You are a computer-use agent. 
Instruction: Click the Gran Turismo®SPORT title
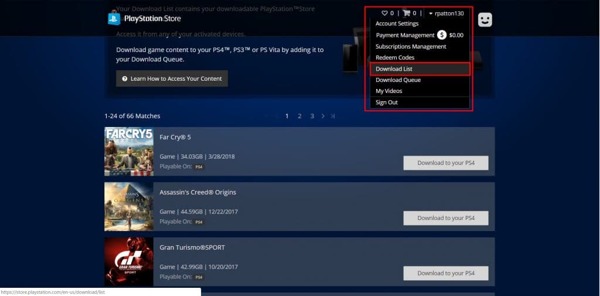pyautogui.click(x=192, y=247)
